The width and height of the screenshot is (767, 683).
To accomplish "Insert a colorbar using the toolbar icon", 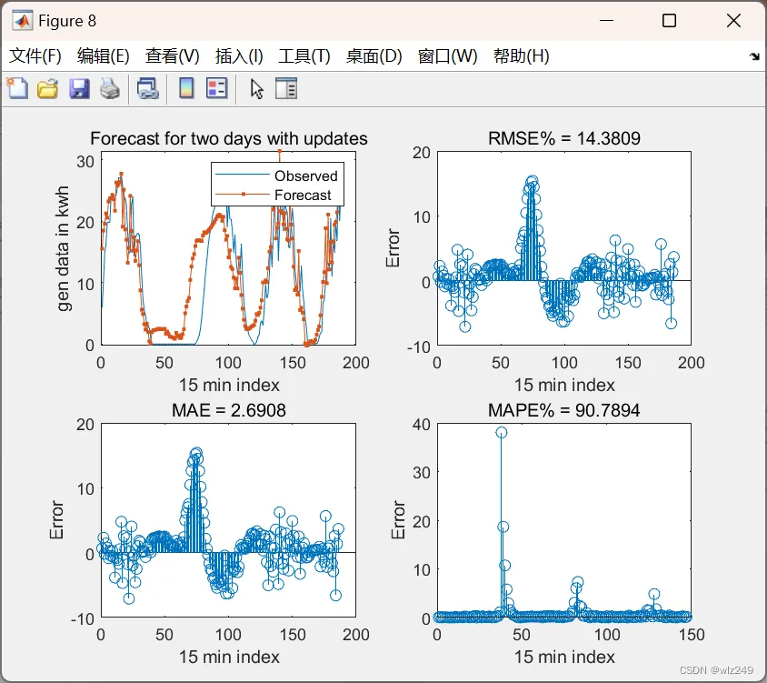I will click(186, 88).
